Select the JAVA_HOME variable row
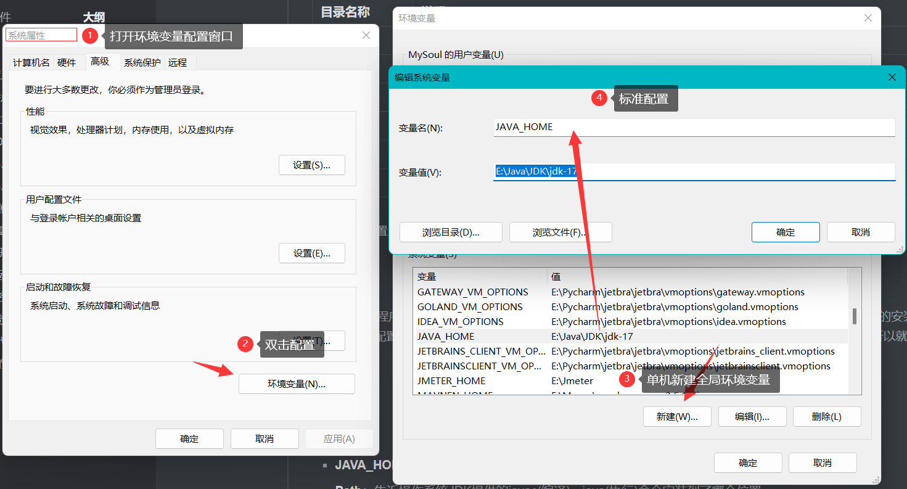This screenshot has width=907, height=489. pyautogui.click(x=631, y=336)
